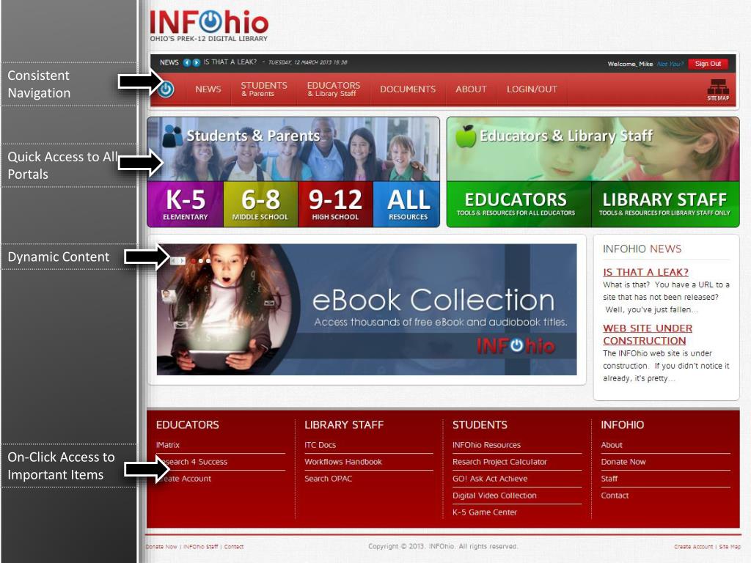This screenshot has height=563, width=751.
Task: Open the ABOUT menu item
Action: (x=471, y=89)
